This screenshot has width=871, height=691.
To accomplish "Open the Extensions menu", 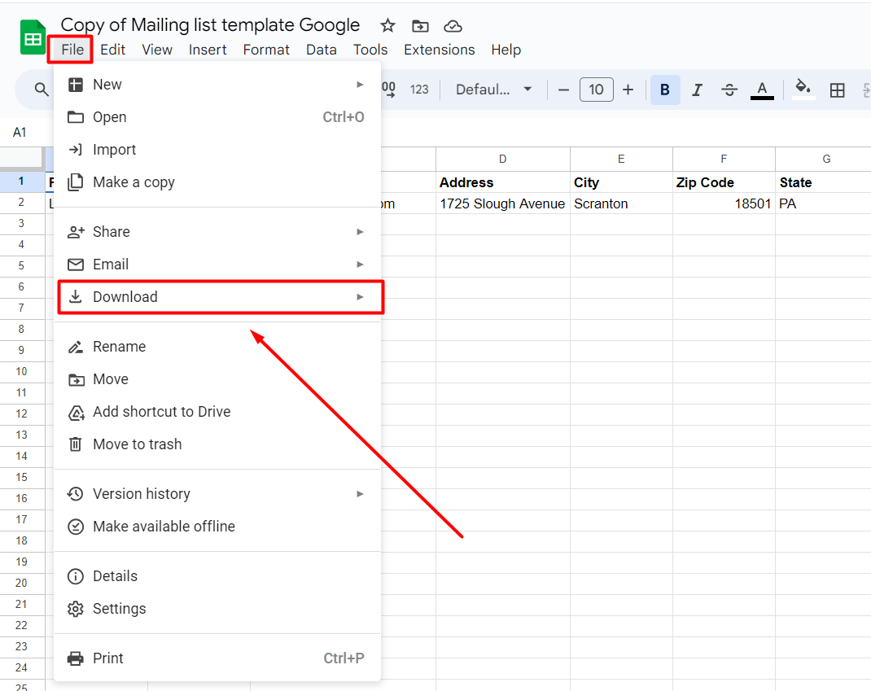I will click(439, 50).
